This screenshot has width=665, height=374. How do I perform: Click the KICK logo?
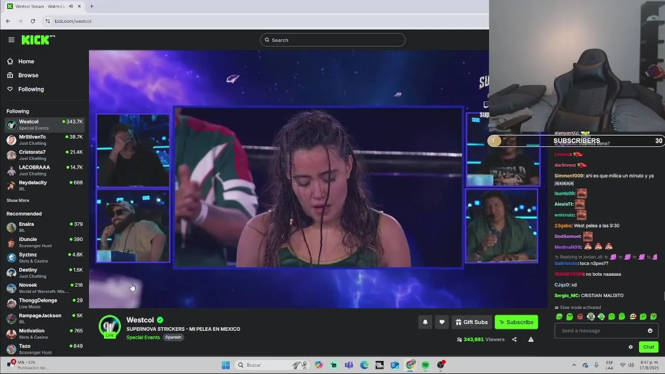pos(38,39)
